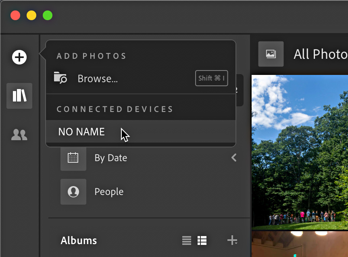Click the By Date calendar icon

[x=73, y=158]
